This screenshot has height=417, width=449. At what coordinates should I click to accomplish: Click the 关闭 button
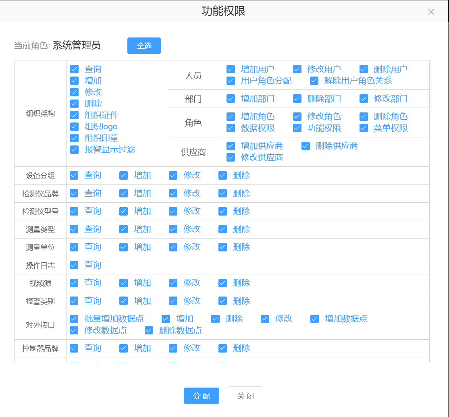click(245, 396)
